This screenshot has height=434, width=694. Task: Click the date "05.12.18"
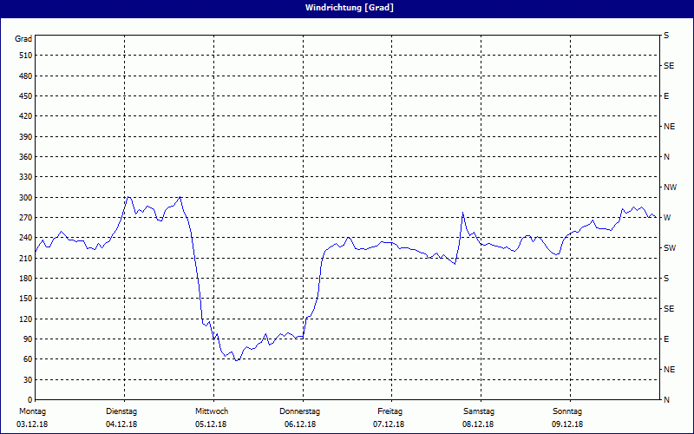[x=211, y=424]
